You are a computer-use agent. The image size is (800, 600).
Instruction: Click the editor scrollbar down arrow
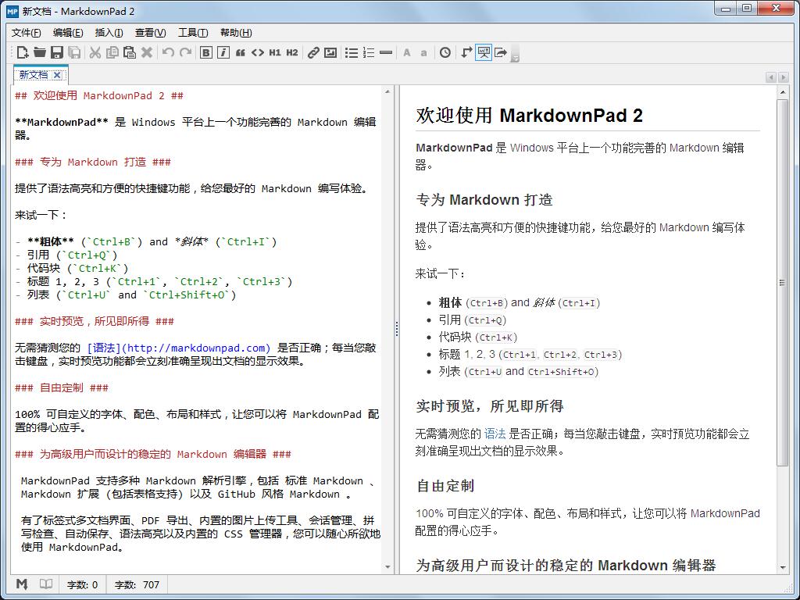point(387,567)
